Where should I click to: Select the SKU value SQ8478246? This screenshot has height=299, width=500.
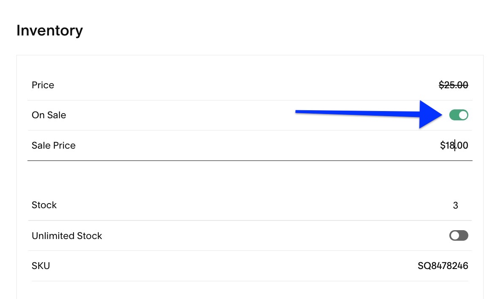pos(443,266)
